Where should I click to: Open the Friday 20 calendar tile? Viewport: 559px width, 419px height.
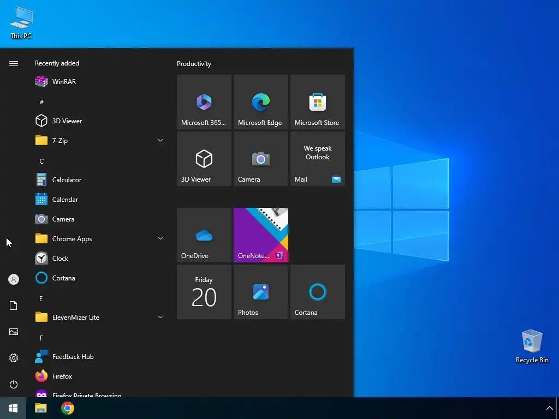[204, 292]
